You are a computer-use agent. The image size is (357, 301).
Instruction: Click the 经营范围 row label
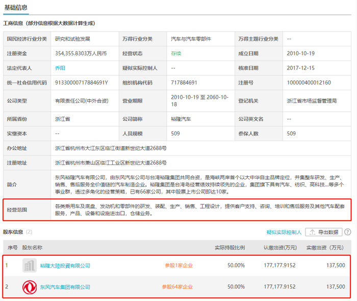tap(17, 210)
